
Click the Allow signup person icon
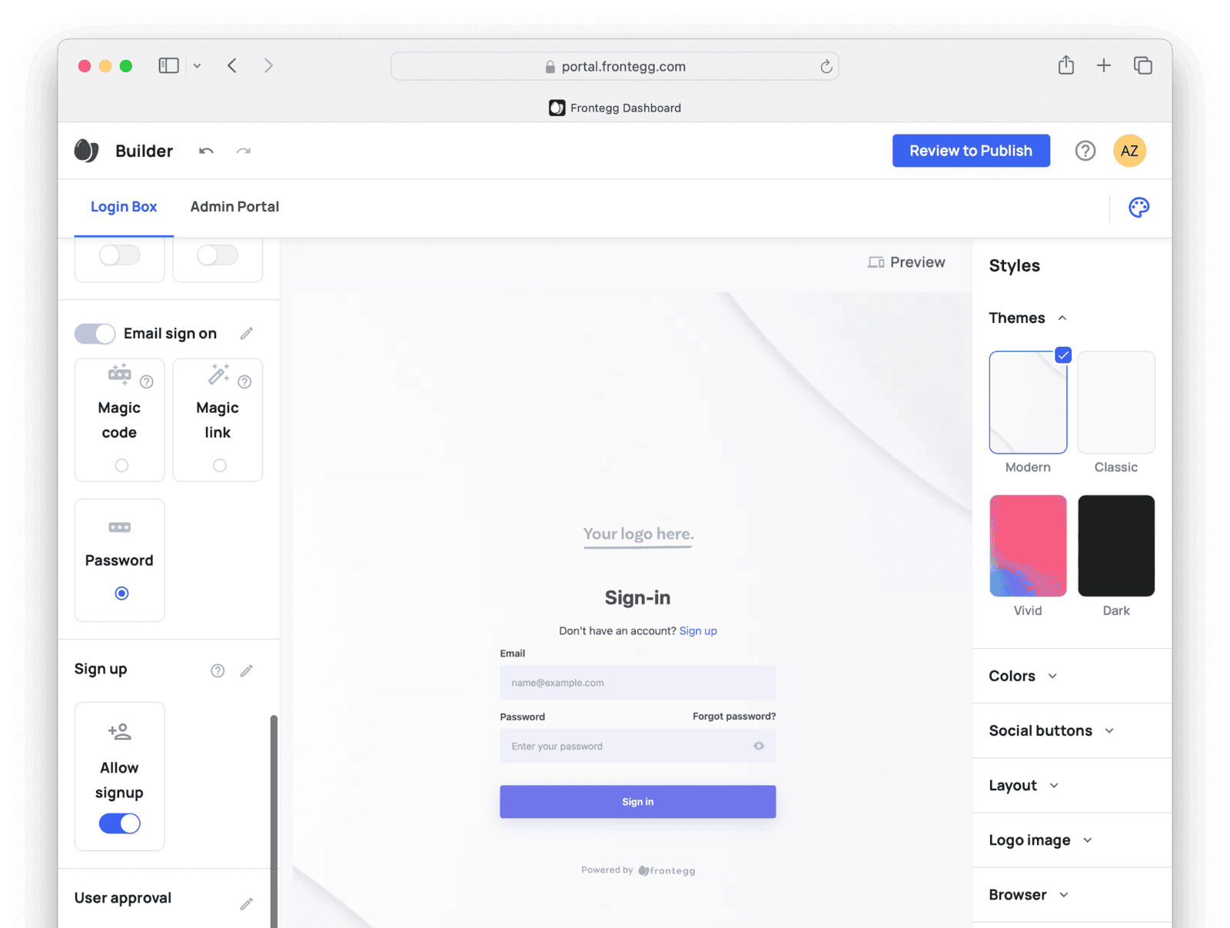pyautogui.click(x=120, y=731)
